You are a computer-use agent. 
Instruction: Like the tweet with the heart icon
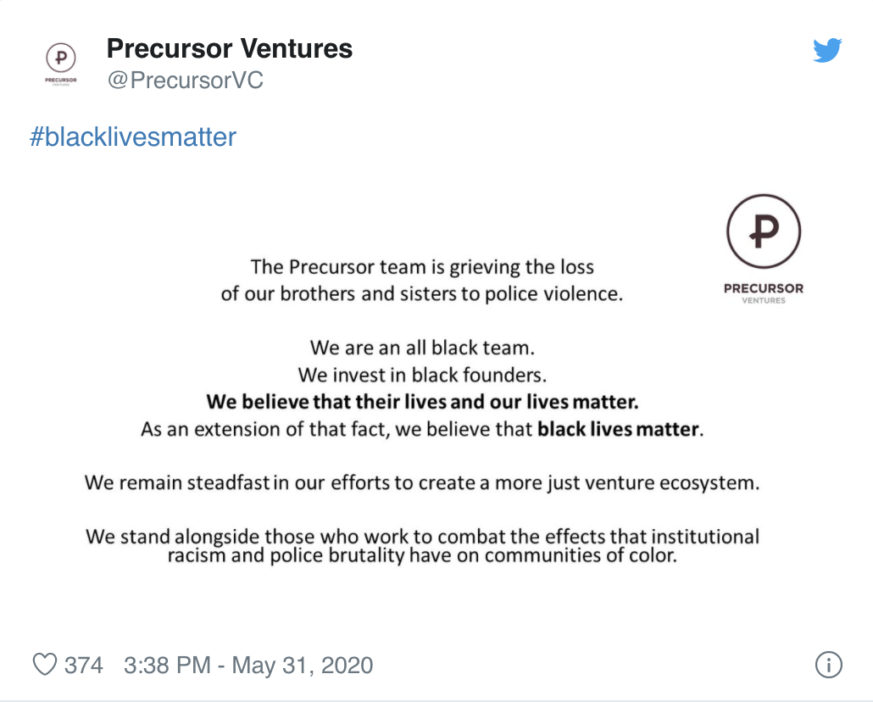(x=45, y=665)
